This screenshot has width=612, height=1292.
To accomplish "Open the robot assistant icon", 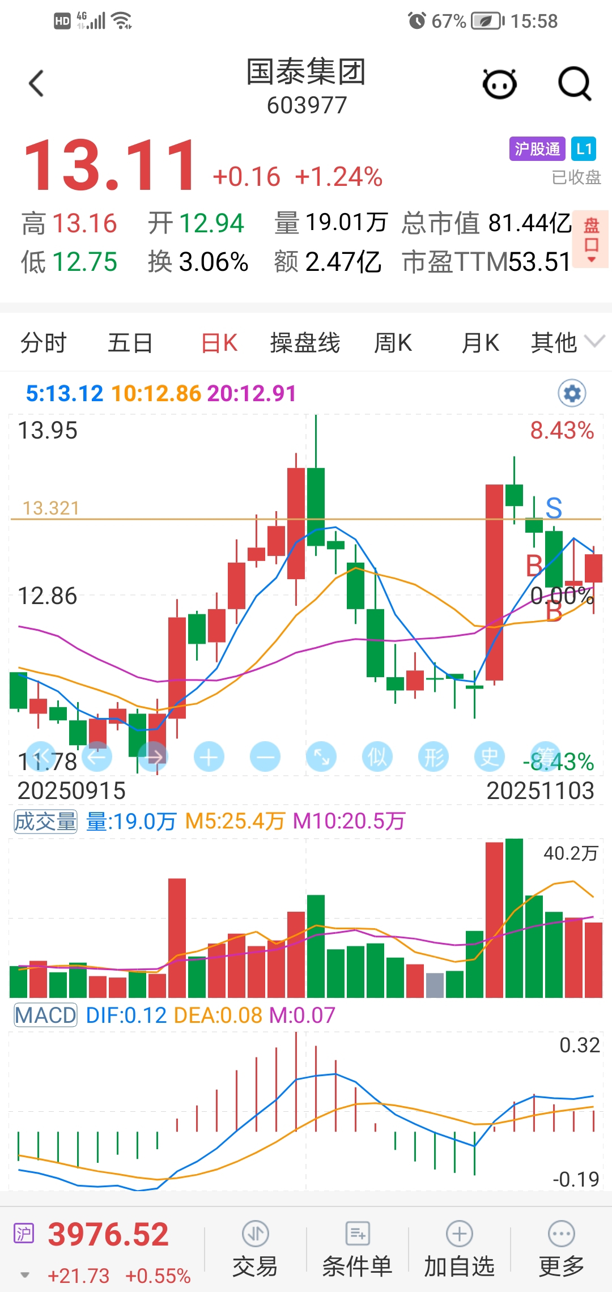I will 499,84.
